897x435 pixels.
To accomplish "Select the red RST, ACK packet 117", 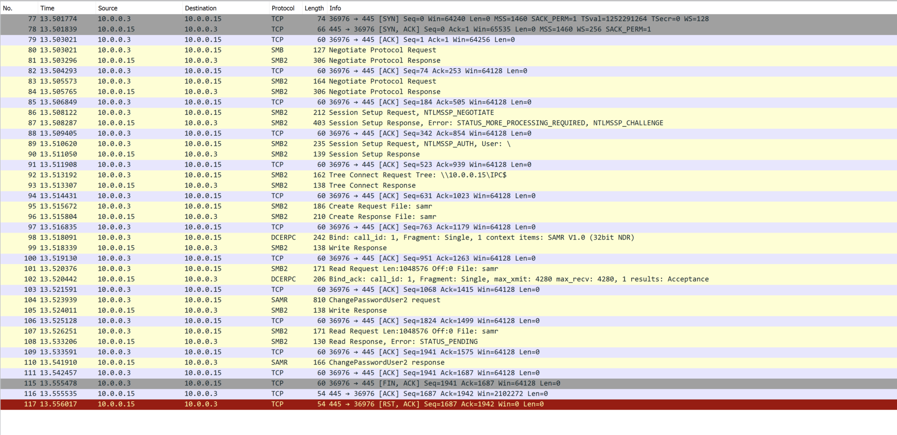I will [263, 404].
